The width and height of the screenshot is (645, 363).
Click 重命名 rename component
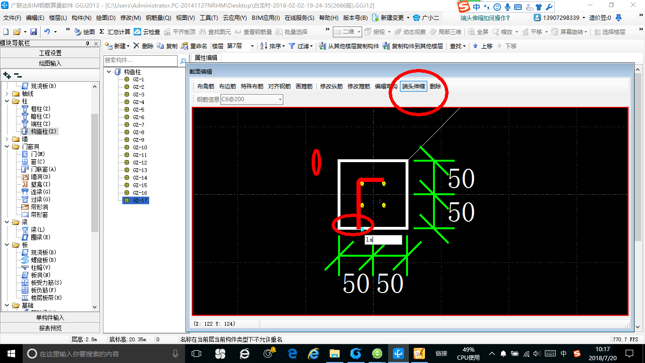click(194, 46)
